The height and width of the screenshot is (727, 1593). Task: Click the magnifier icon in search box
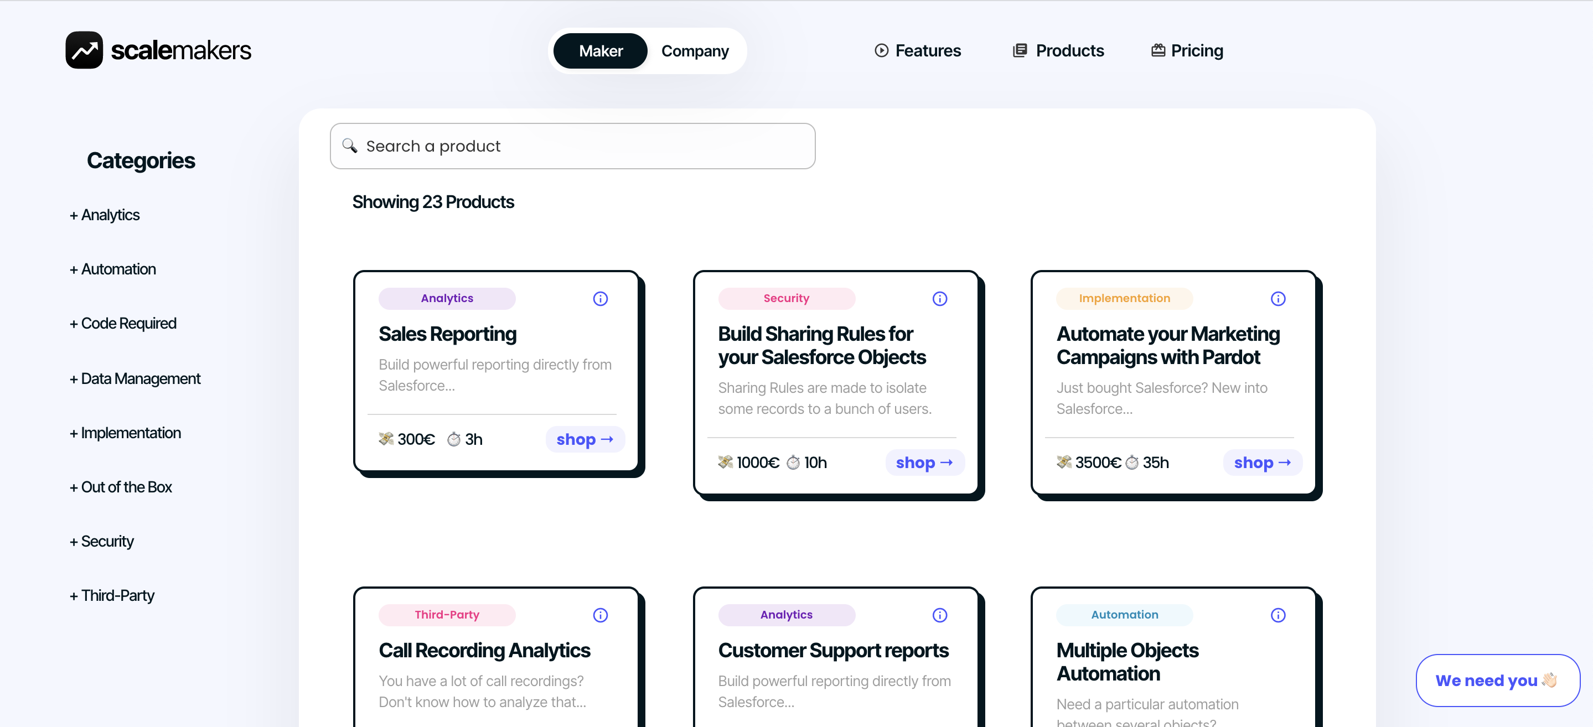point(350,146)
